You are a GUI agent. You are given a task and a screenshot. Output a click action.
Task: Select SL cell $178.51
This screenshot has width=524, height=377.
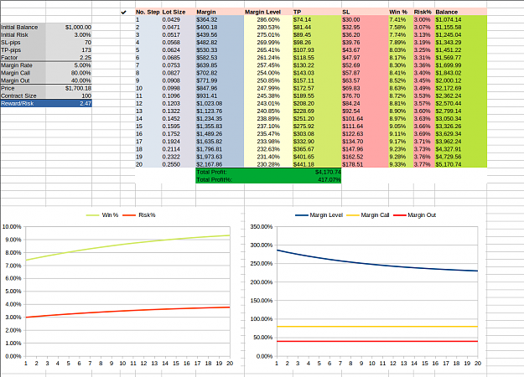pyautogui.click(x=365, y=164)
